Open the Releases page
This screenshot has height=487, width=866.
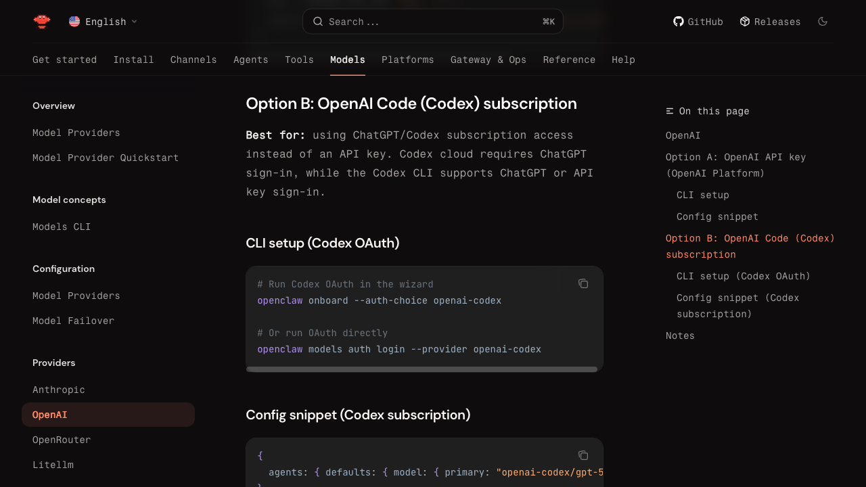click(x=770, y=22)
